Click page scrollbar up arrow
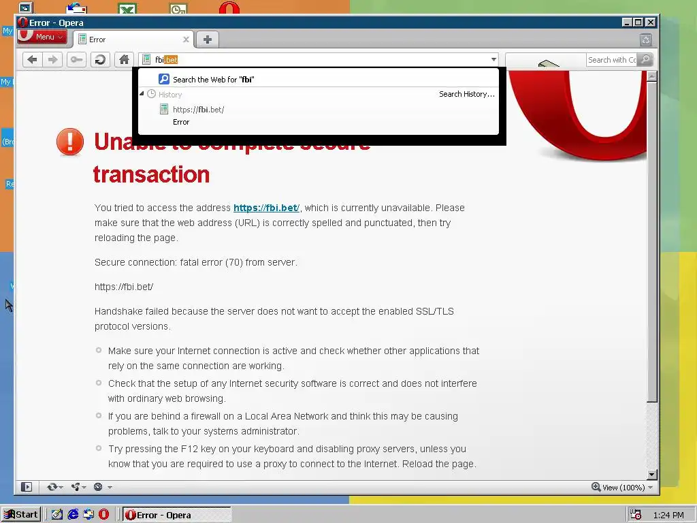 pyautogui.click(x=651, y=76)
